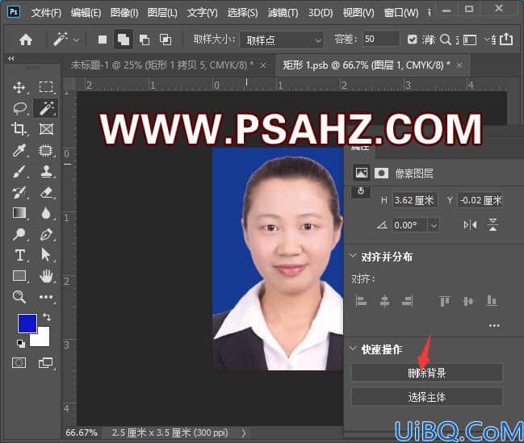
Task: Open the search magnifier in options bar
Action: point(445,40)
